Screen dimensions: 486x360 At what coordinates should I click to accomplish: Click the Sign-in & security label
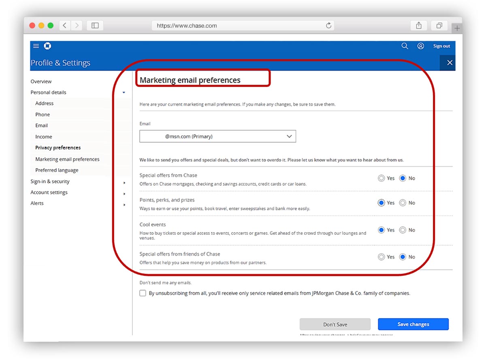point(50,181)
